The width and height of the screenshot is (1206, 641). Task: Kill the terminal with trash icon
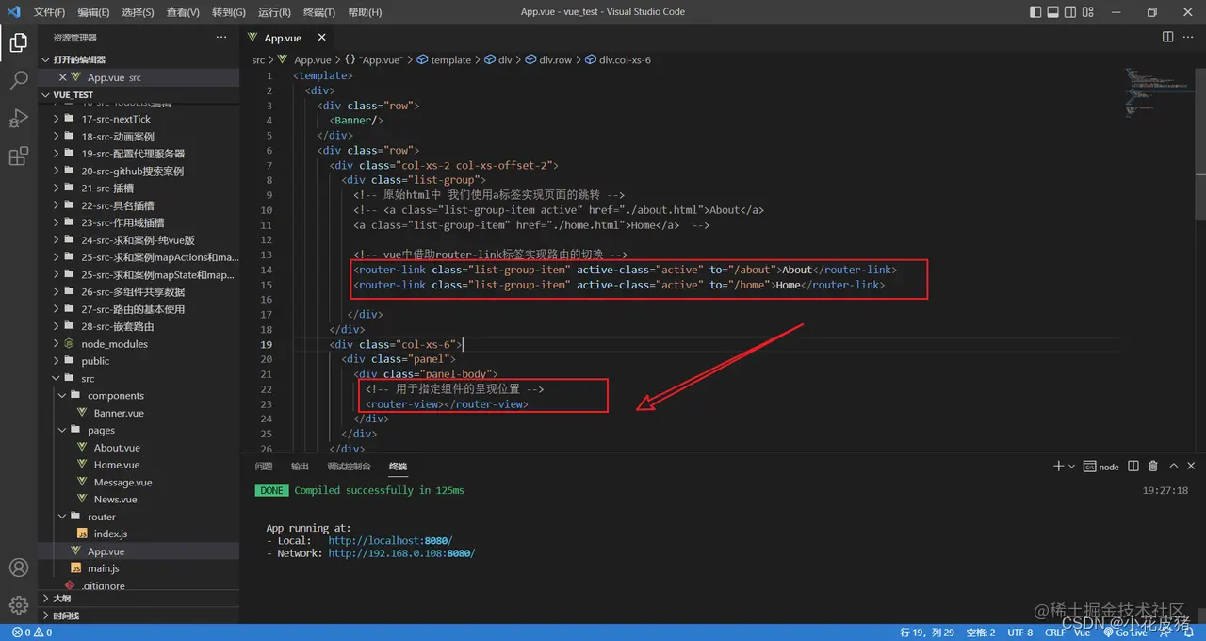click(1153, 466)
